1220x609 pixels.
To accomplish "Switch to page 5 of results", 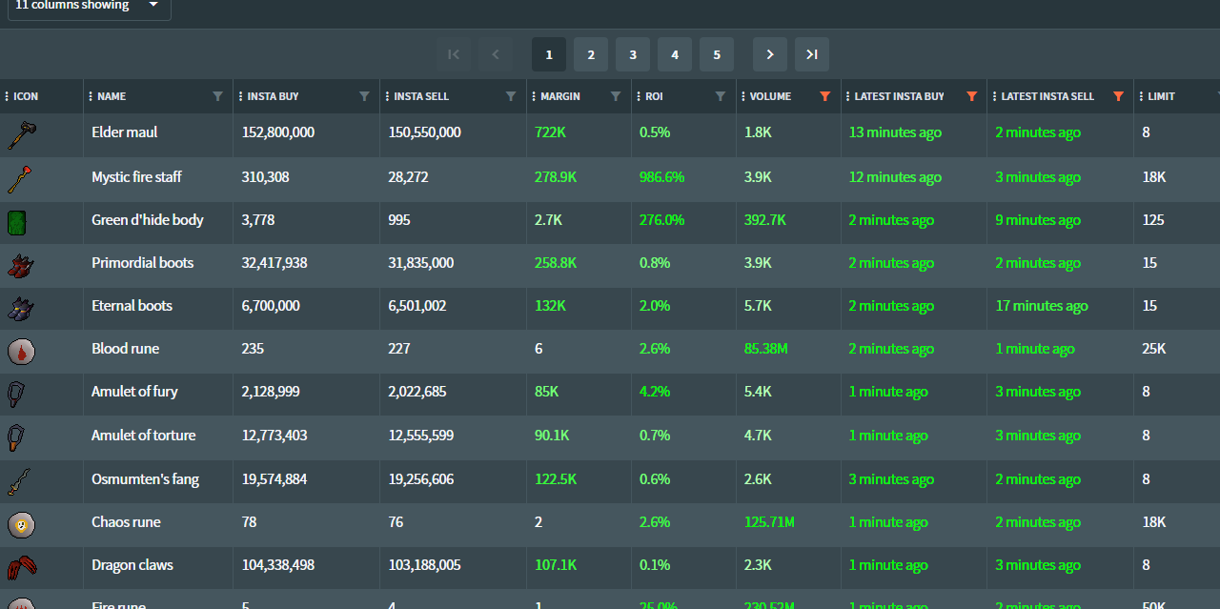I will point(717,54).
